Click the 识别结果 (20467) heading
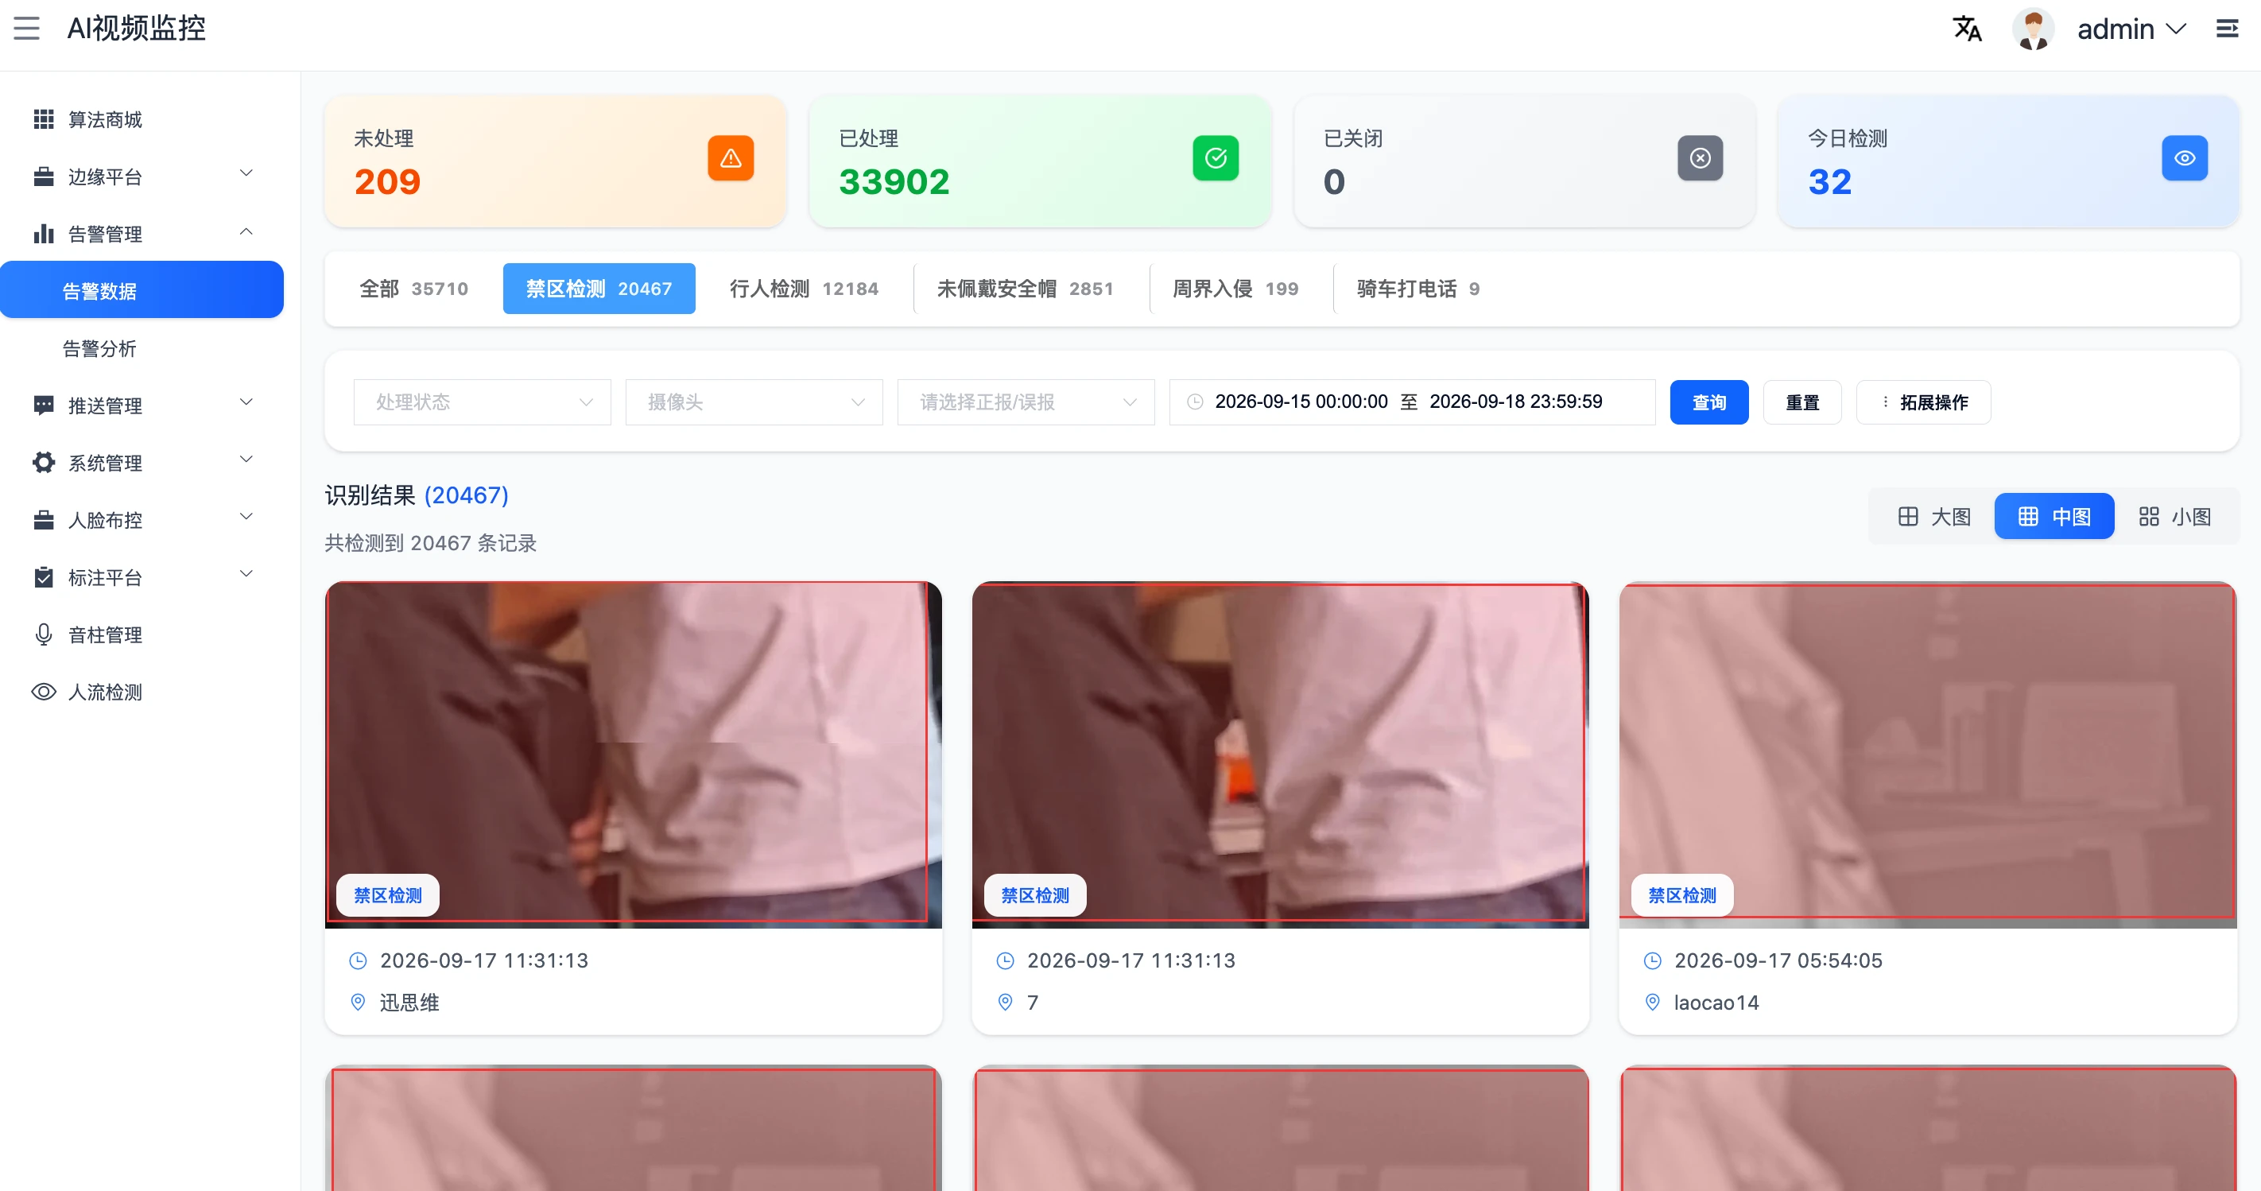This screenshot has height=1191, width=2261. pos(416,495)
